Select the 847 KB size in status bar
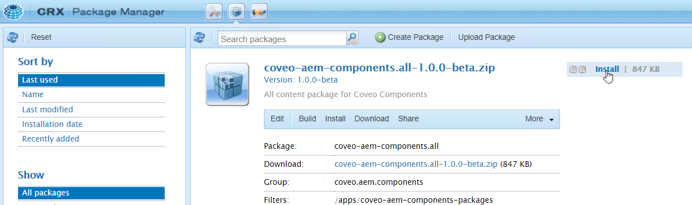This screenshot has width=692, height=205. (x=646, y=69)
